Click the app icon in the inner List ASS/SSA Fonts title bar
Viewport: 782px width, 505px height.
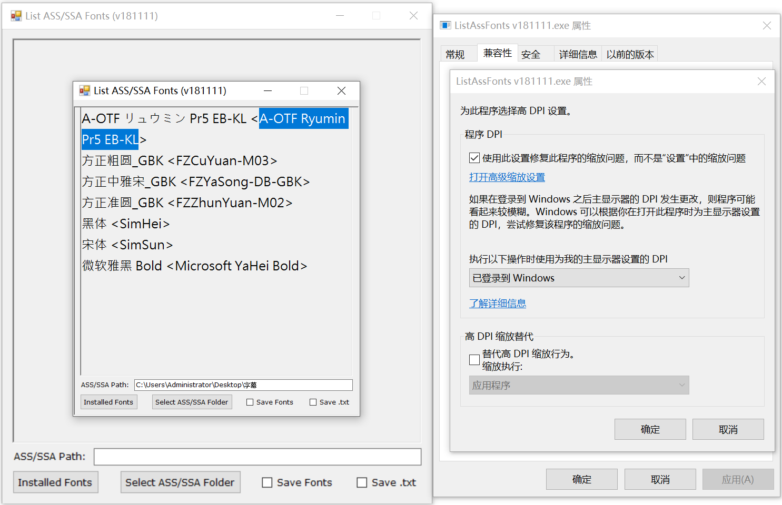85,90
